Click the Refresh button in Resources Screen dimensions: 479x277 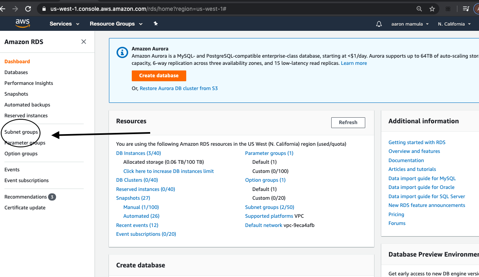pos(348,122)
